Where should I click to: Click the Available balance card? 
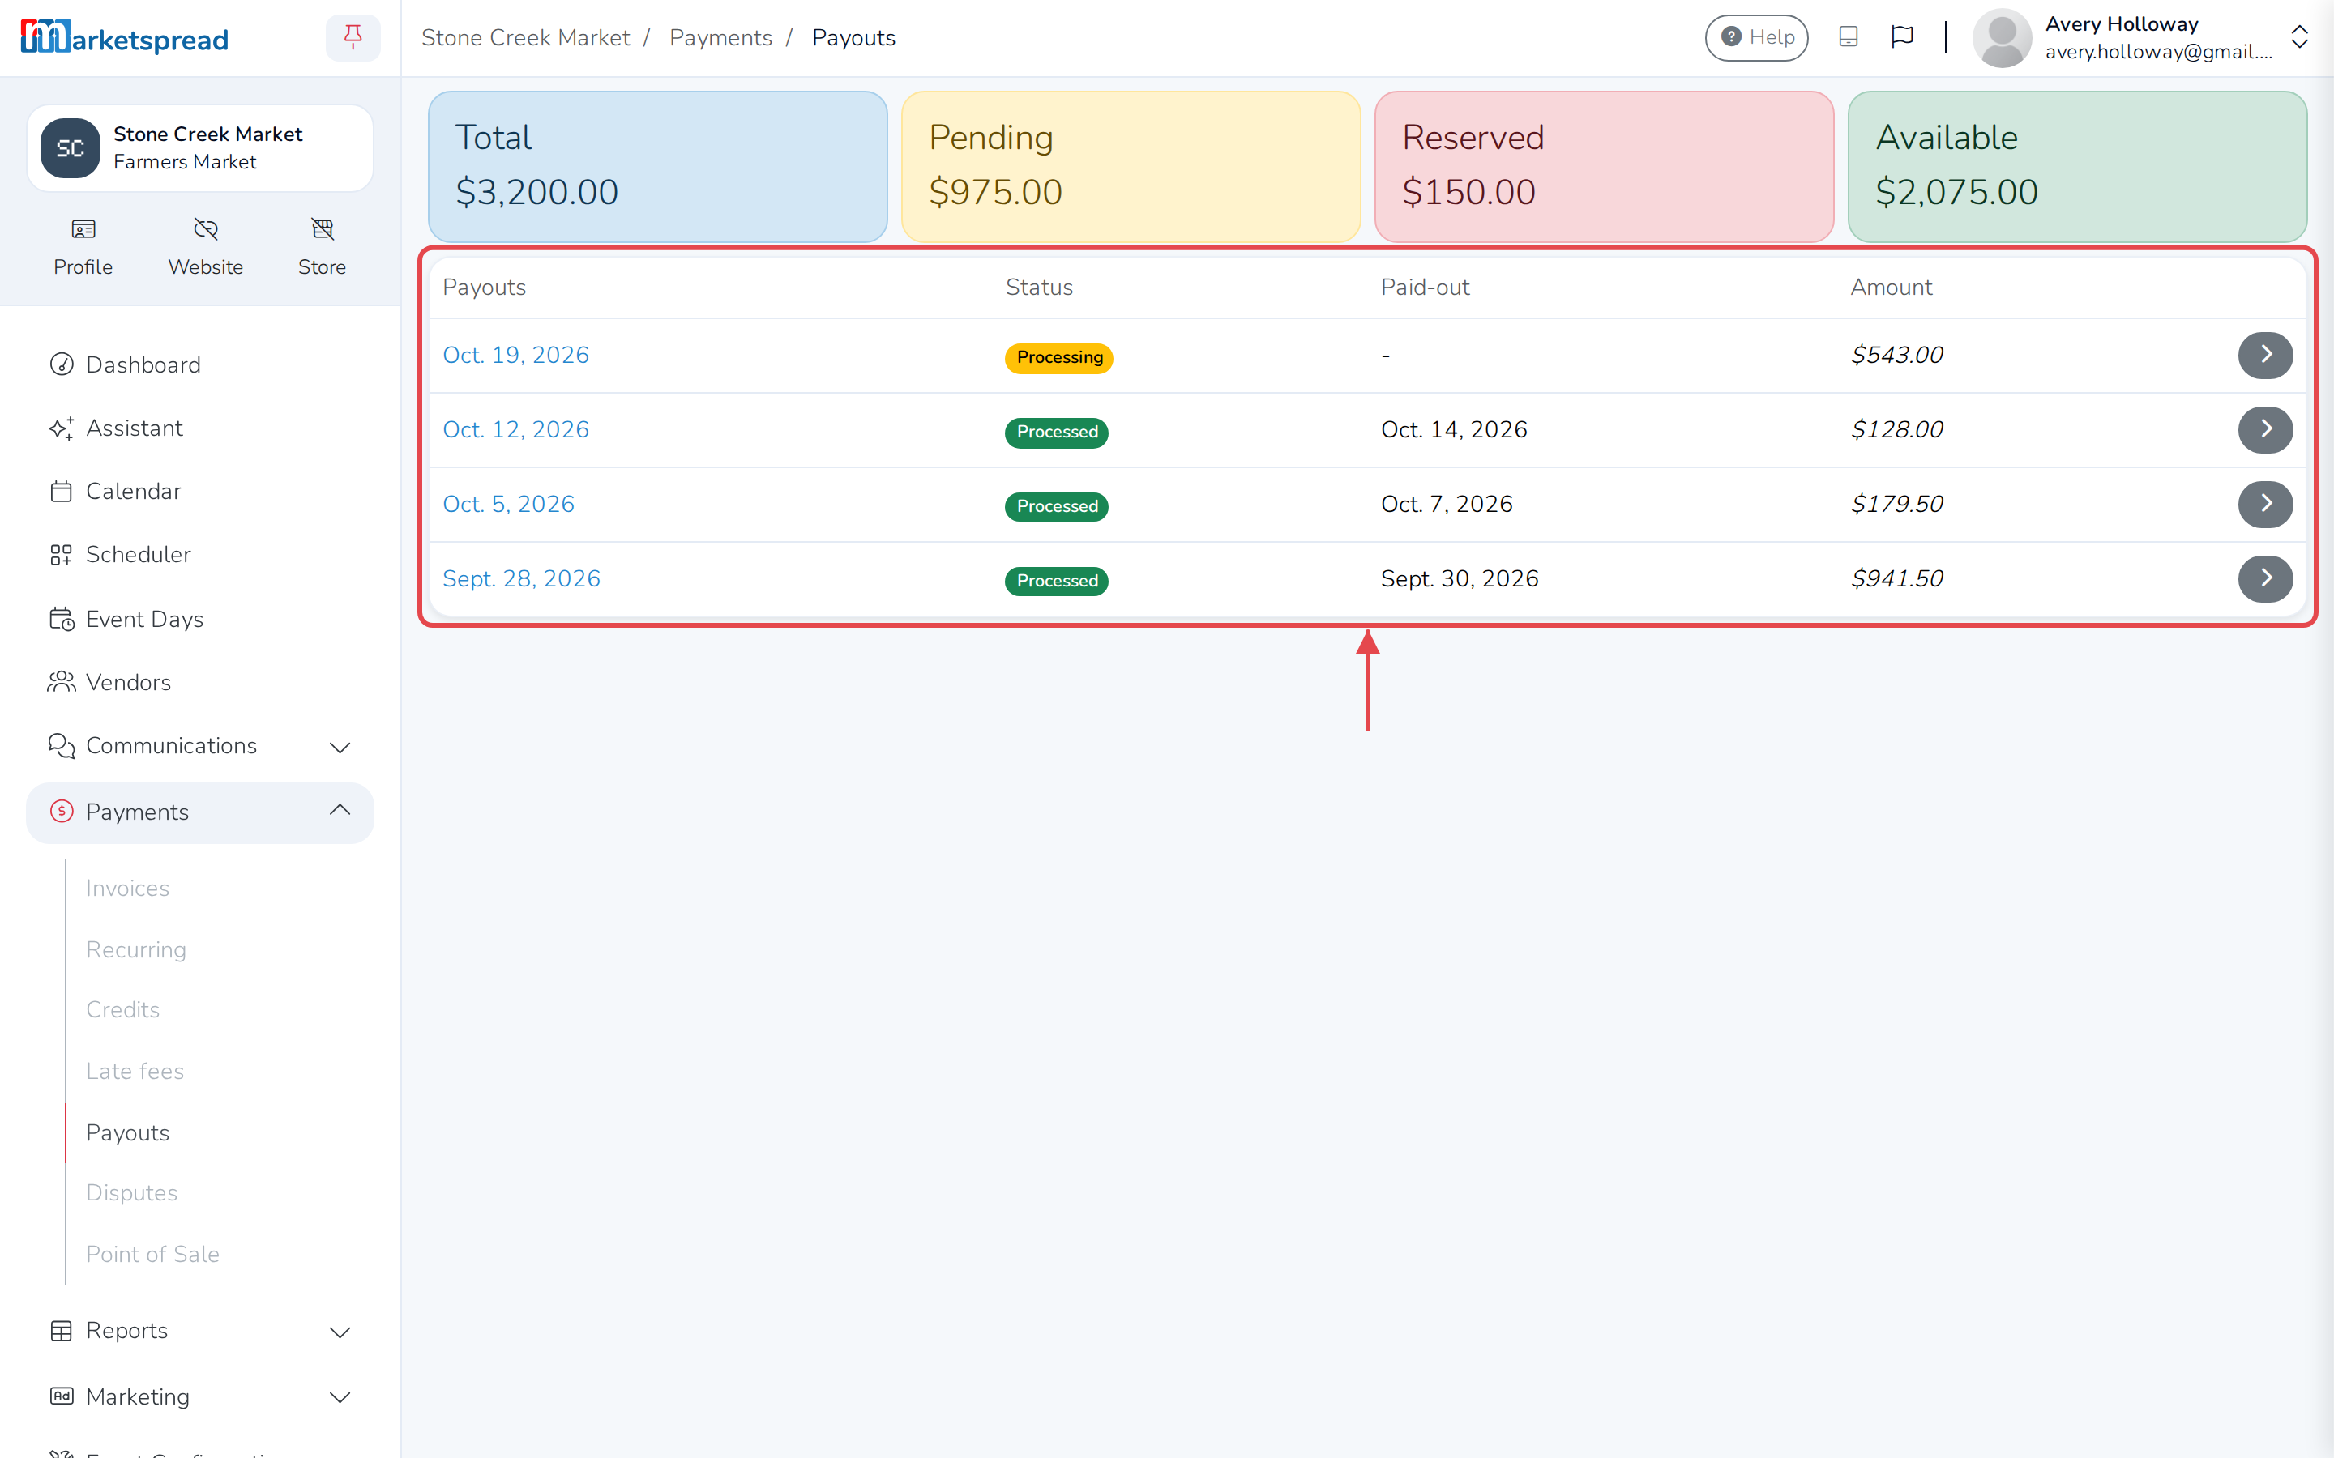(x=2076, y=167)
